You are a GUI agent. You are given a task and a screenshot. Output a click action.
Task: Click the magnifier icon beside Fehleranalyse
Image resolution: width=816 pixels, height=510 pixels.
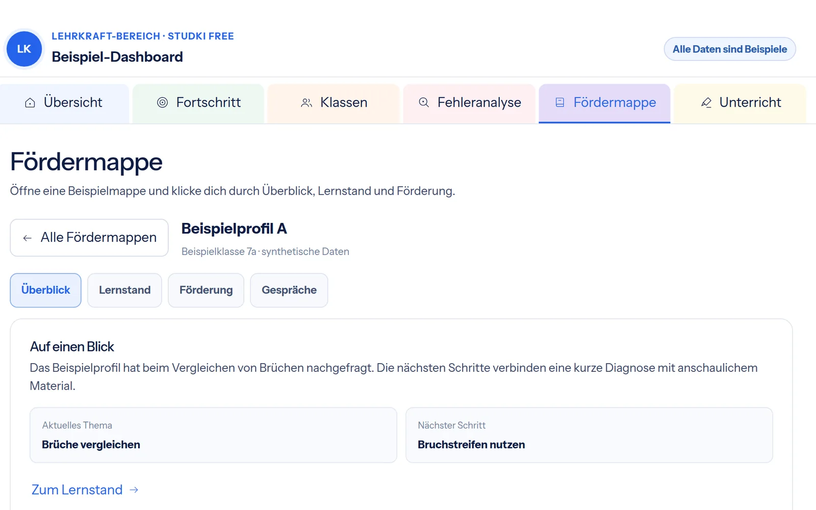pos(424,103)
